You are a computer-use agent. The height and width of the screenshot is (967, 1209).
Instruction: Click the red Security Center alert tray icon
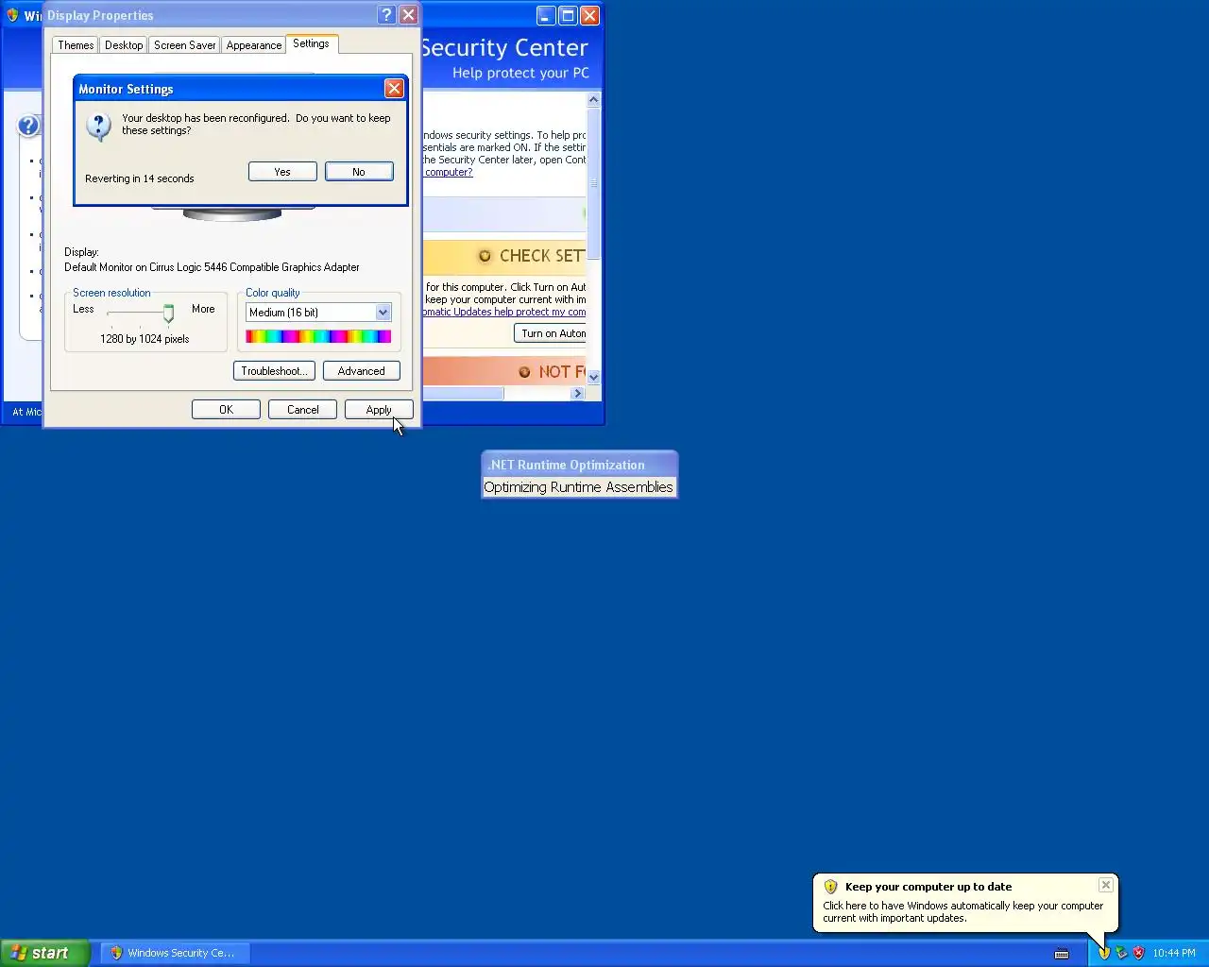[x=1138, y=953]
